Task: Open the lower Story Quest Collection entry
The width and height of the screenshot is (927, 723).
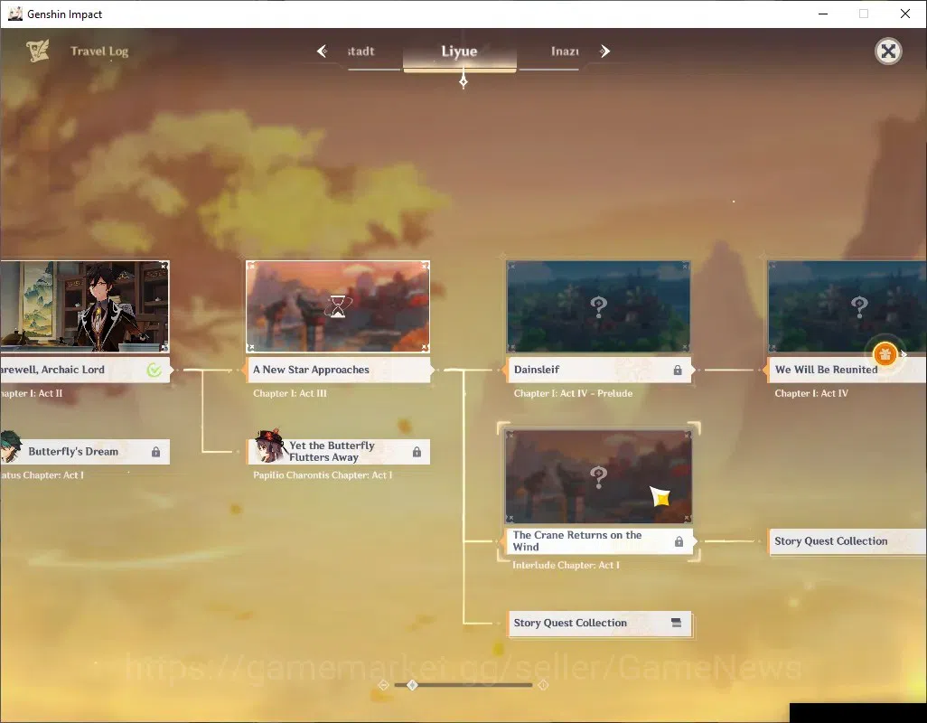Action: point(599,623)
